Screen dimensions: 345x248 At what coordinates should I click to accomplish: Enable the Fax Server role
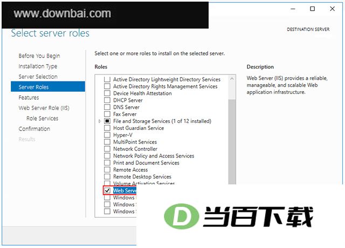(x=107, y=114)
